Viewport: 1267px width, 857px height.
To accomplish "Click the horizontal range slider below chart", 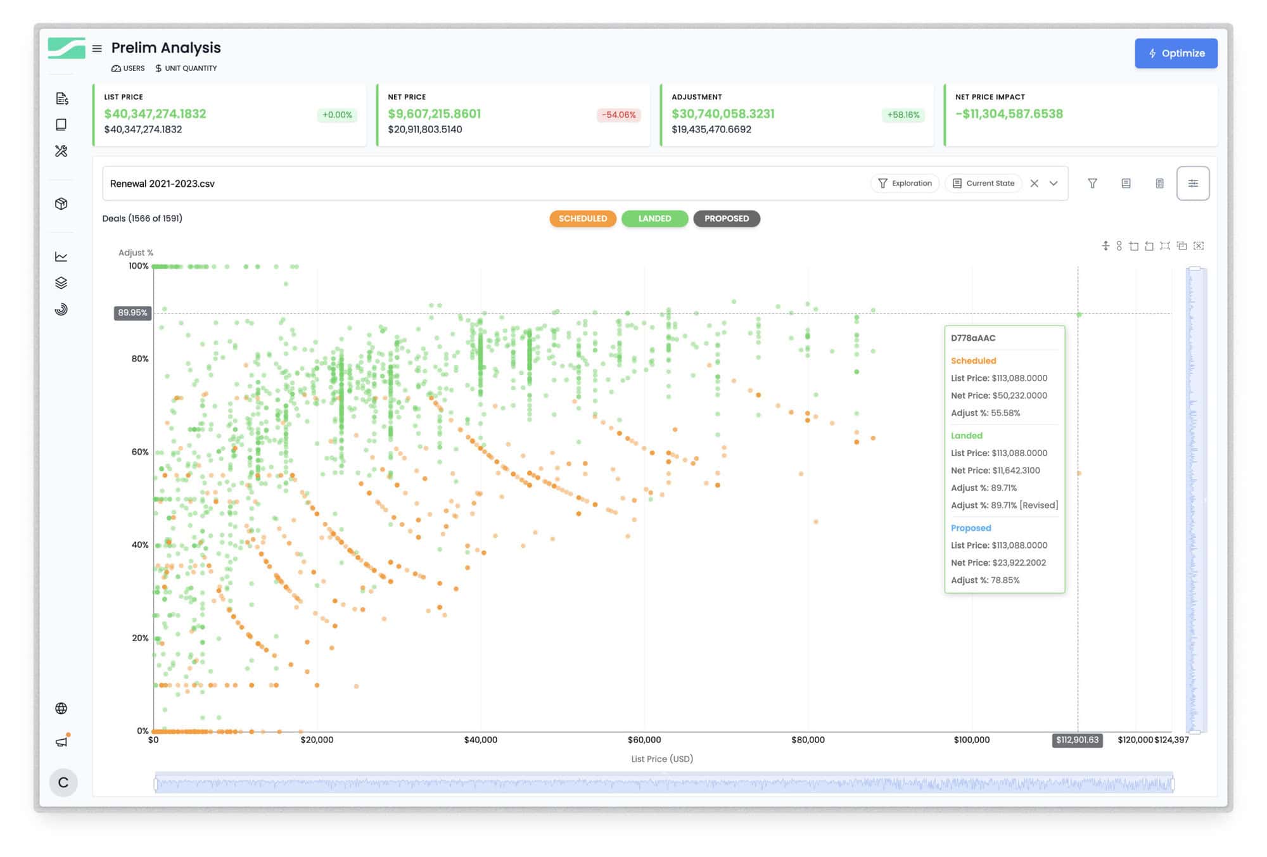I will (x=664, y=783).
